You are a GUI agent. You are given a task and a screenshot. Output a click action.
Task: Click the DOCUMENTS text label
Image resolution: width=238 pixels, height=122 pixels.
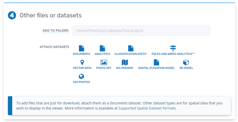pos(81,54)
